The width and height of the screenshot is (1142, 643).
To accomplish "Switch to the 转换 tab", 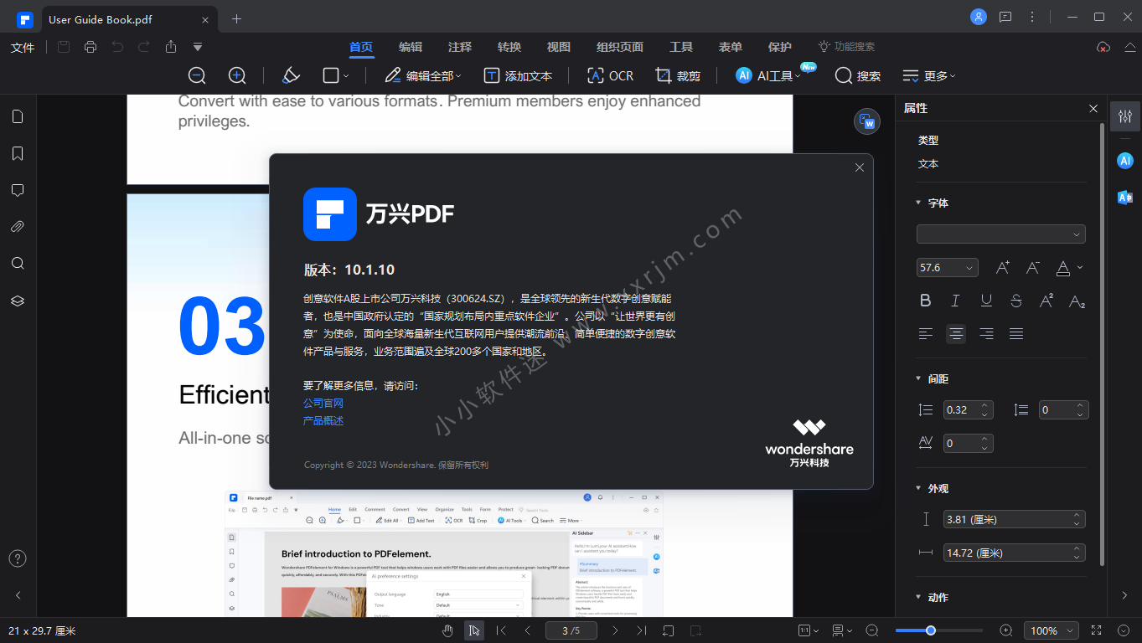I will (509, 47).
